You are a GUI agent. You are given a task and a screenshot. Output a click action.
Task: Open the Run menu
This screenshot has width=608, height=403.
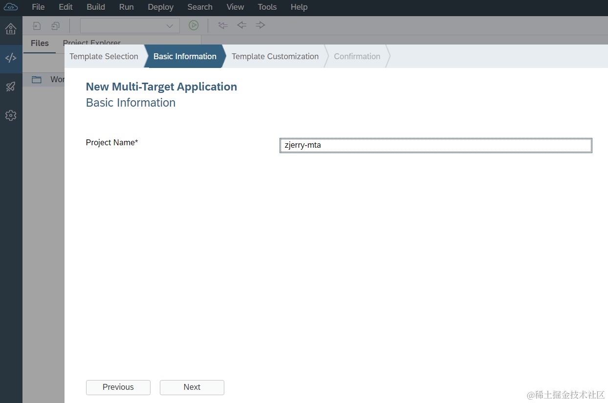[x=127, y=7]
